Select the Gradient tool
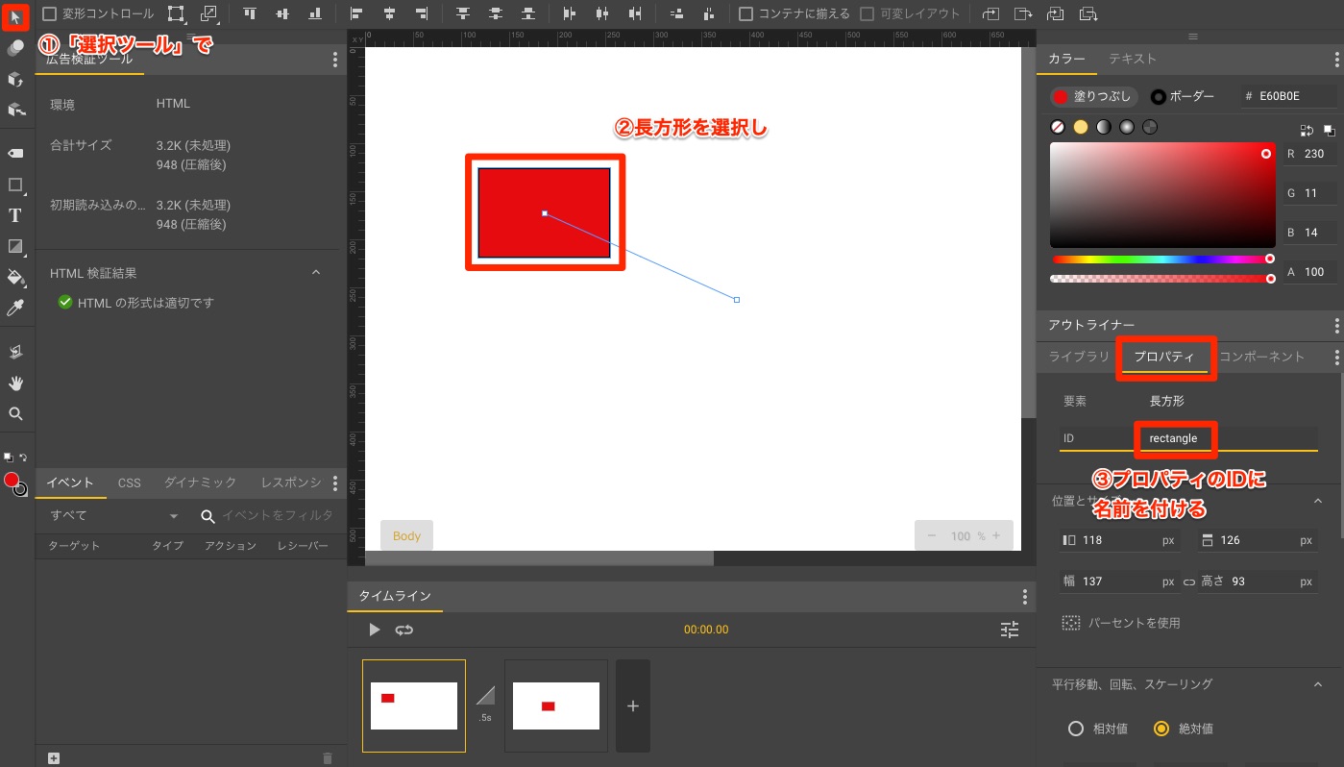Screen dimensions: 1344x767 (15, 246)
